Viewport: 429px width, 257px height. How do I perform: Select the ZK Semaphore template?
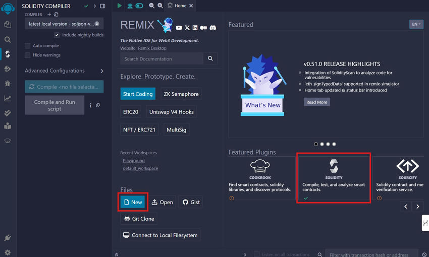coord(181,94)
